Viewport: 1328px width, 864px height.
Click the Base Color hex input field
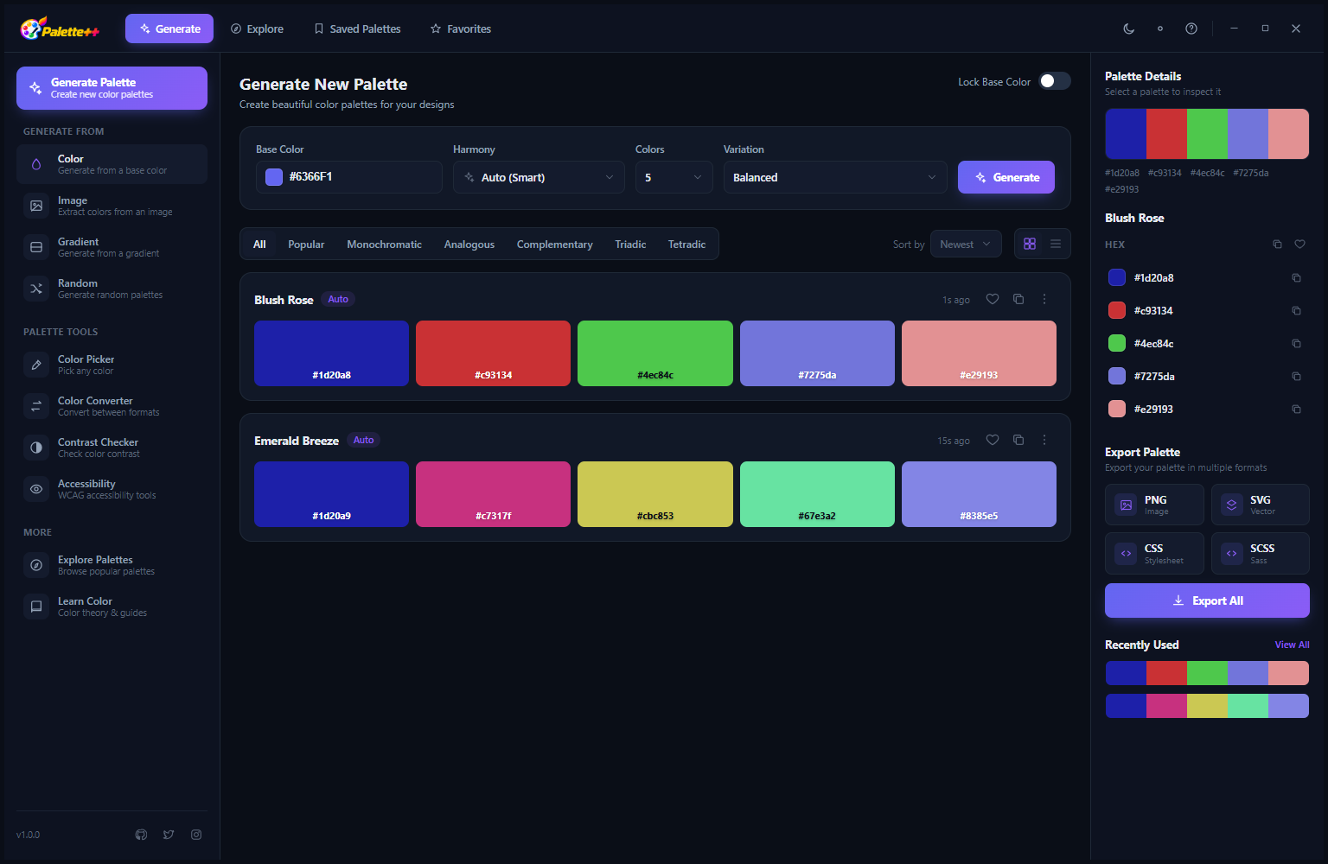coord(349,177)
